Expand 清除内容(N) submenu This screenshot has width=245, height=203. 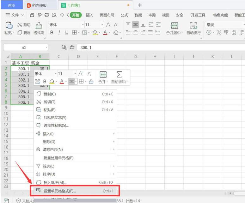click(75, 149)
